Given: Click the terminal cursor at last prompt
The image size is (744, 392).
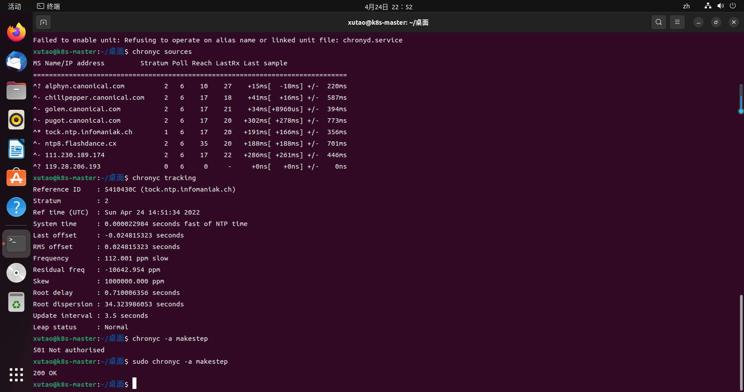Looking at the screenshot, I should point(134,383).
